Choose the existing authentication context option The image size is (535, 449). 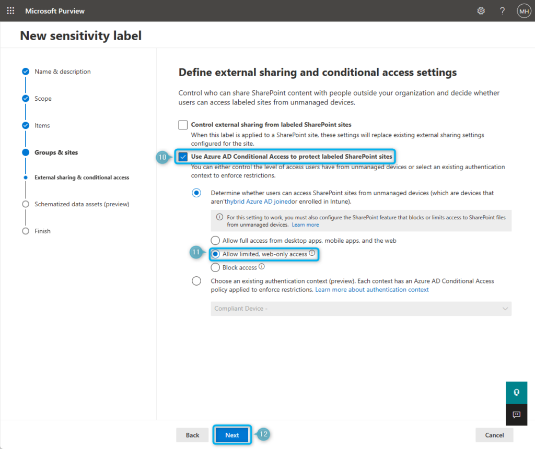pyautogui.click(x=196, y=280)
